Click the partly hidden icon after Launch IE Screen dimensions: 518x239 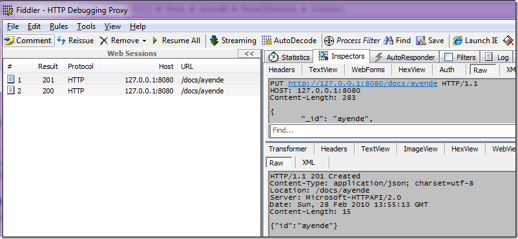tap(509, 41)
